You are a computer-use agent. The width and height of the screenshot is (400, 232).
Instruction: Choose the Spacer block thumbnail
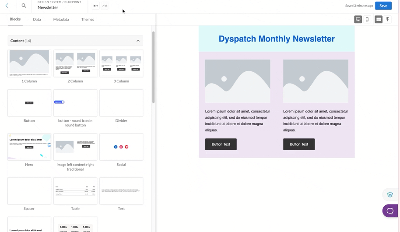[29, 191]
